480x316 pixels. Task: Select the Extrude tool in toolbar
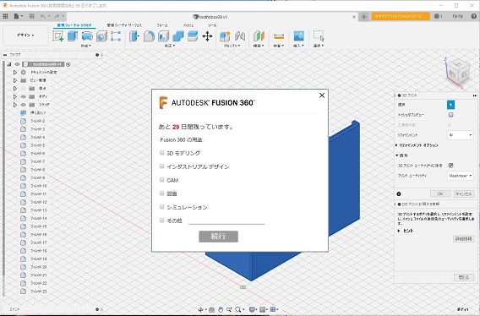[x=73, y=36]
